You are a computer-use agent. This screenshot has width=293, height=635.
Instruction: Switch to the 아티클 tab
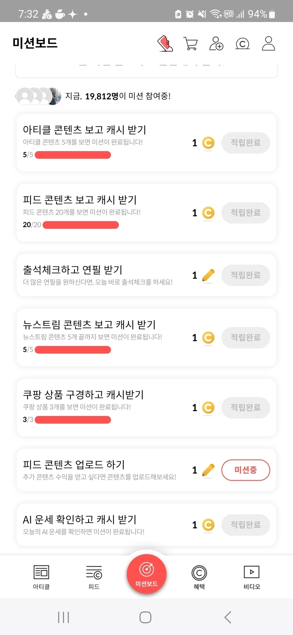41,577
